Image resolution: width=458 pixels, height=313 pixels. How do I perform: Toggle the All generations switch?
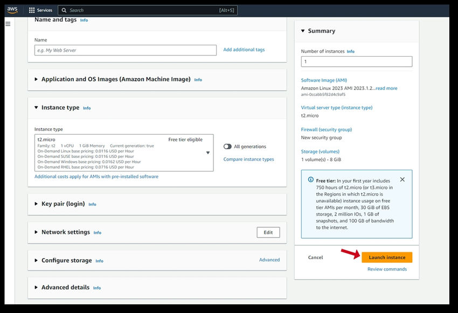(227, 147)
